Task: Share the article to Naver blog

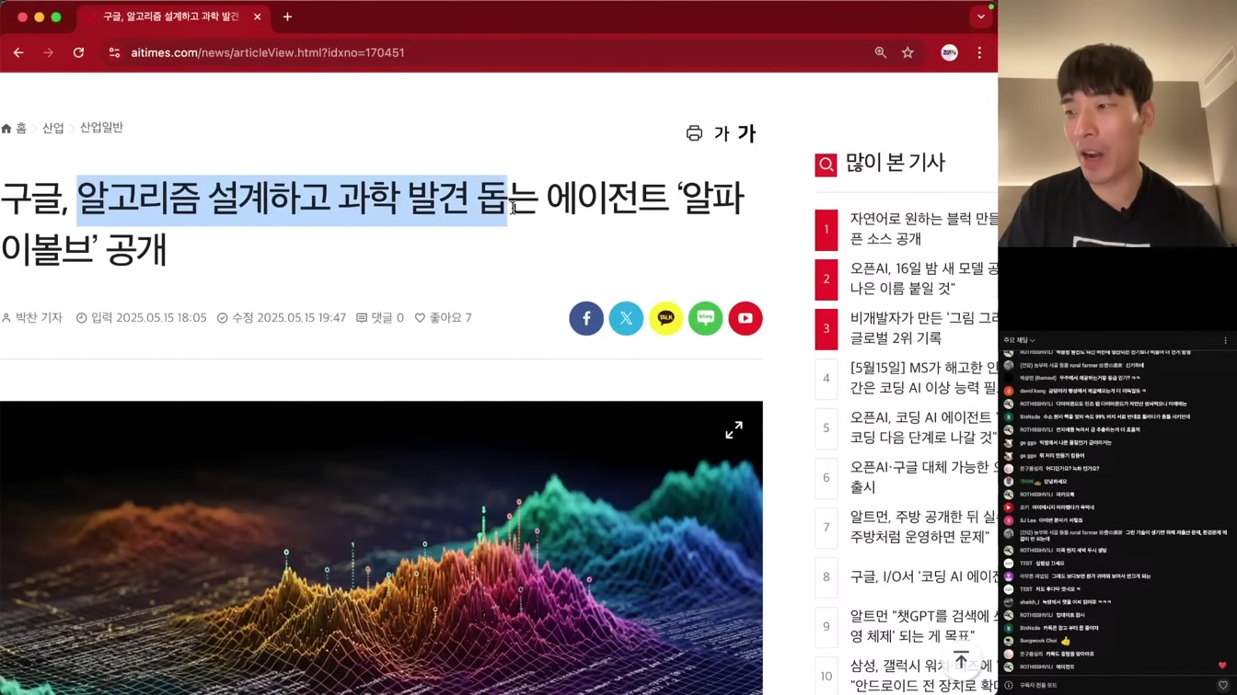Action: (706, 318)
